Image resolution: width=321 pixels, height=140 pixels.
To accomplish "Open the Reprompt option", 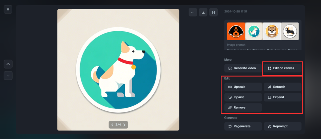I will [283, 126].
